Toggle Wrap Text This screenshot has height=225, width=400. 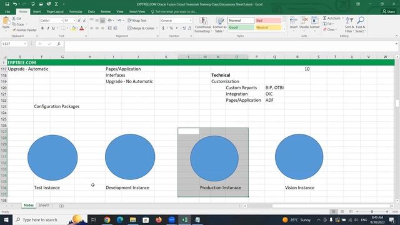137,21
